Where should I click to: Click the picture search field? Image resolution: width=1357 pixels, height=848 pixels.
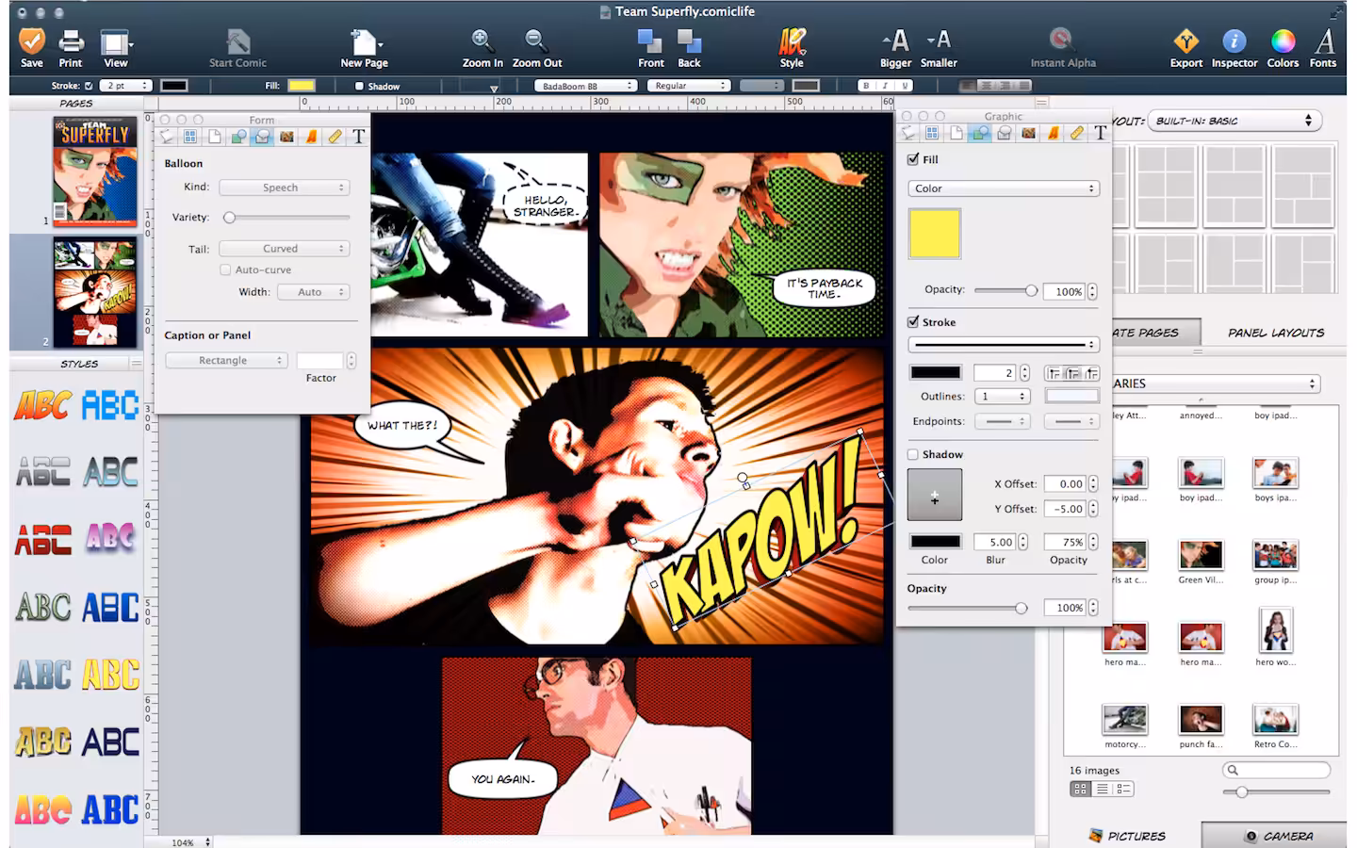(1276, 771)
